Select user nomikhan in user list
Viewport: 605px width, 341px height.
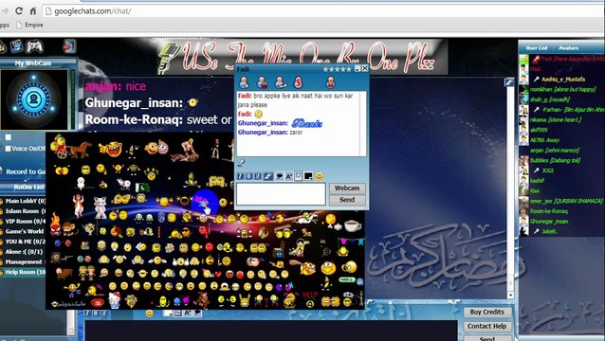[x=562, y=89]
